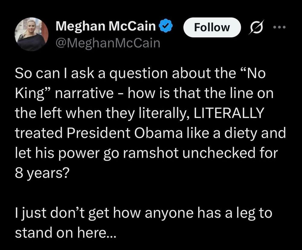Open the Grok slashed-circle icon
This screenshot has height=250, width=302.
pyautogui.click(x=256, y=27)
